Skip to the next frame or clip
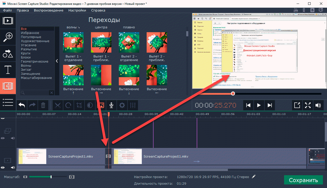Image resolution: width=327 pixels, height=188 pixels. 270,105
